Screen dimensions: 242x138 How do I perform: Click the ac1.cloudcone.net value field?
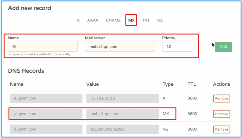[x=122, y=129]
